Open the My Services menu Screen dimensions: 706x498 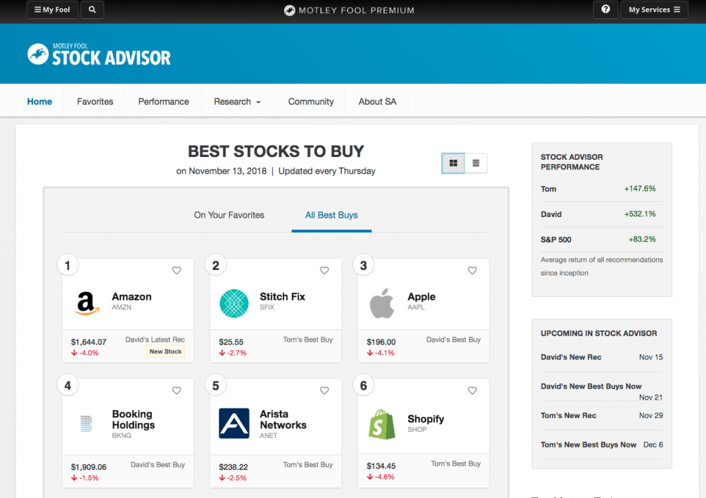pyautogui.click(x=654, y=10)
